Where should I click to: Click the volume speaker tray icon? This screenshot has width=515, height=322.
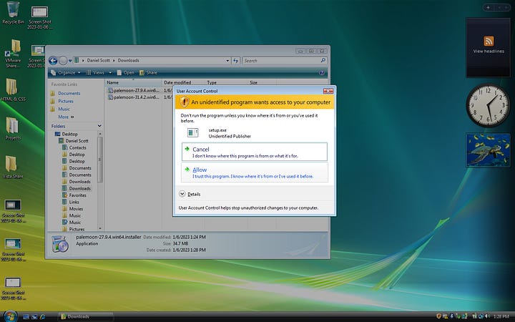pyautogui.click(x=487, y=316)
